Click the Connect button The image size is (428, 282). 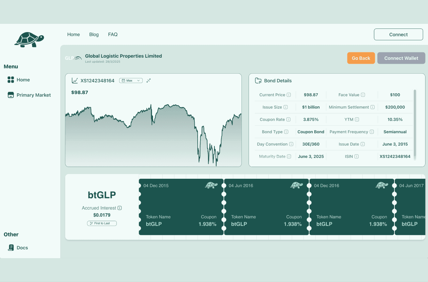[x=398, y=35]
